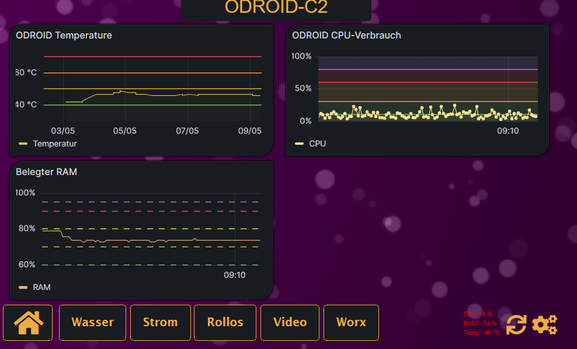Click the 09:10 label in RAM chart
Screen dimensions: 577x349
(x=234, y=275)
